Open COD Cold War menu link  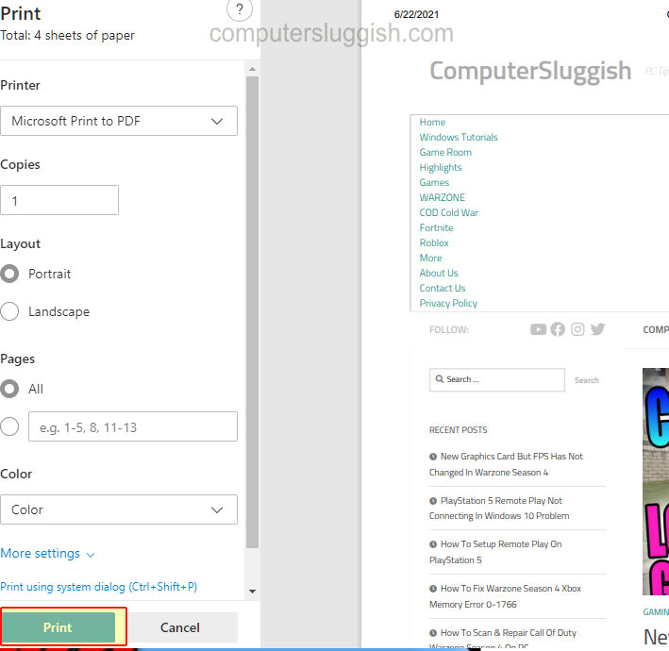(x=448, y=212)
